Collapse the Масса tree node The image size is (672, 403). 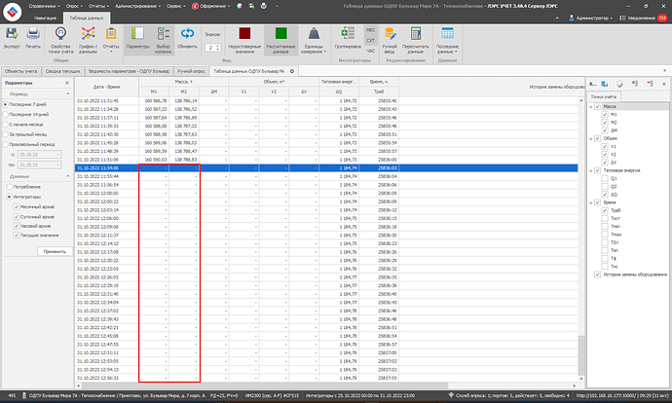[591, 106]
